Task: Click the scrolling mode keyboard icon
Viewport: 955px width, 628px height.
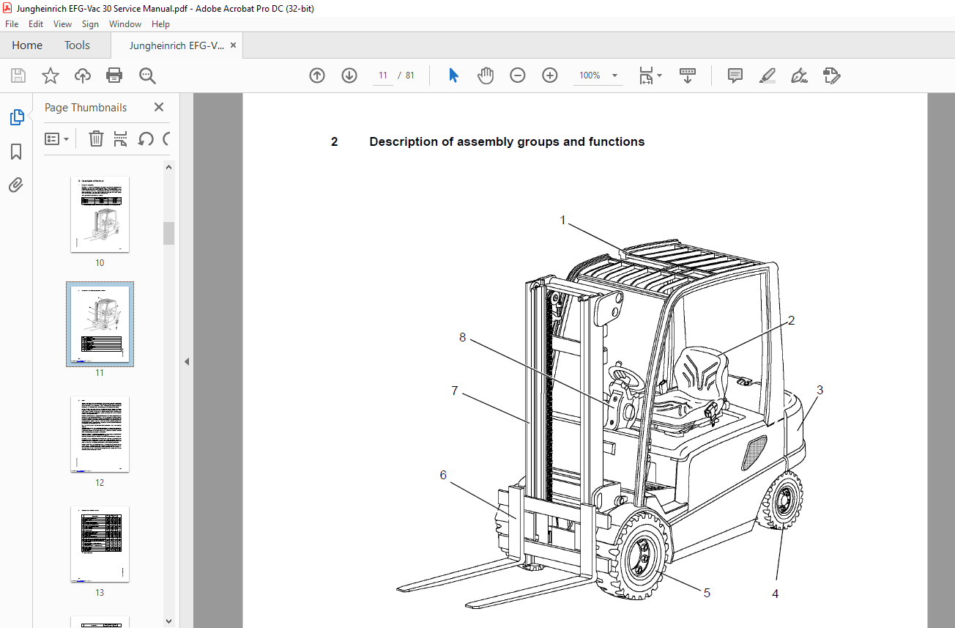Action: 688,75
